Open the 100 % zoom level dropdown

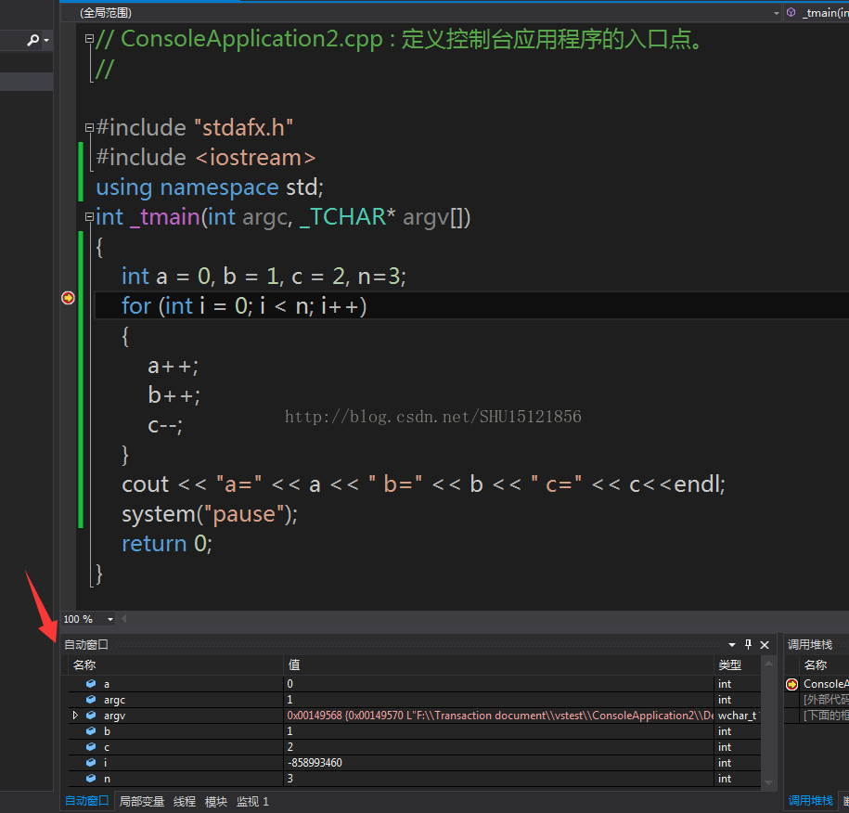pos(109,619)
